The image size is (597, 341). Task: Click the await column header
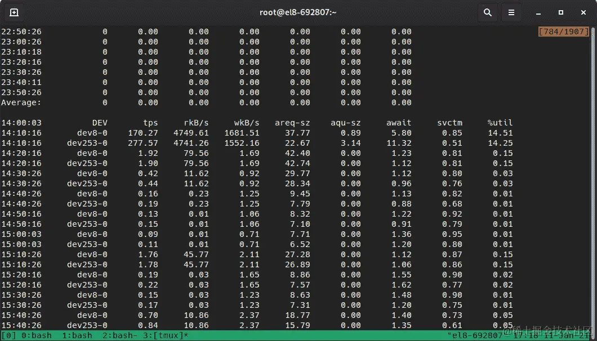399,123
